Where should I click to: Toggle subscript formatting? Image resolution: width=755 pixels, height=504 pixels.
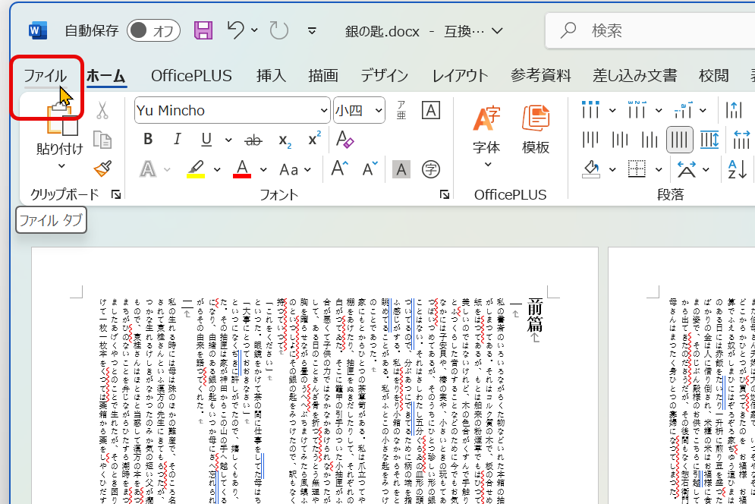285,140
